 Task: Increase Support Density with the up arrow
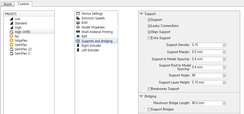pyautogui.click(x=224, y=44)
